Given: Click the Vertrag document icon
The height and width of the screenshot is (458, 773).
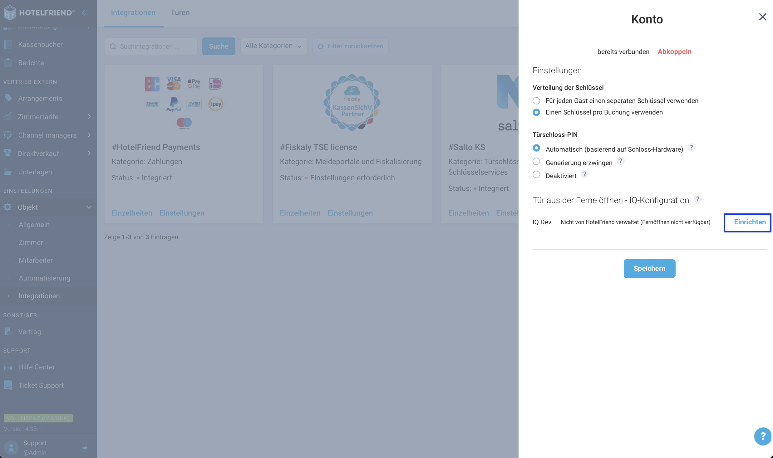Looking at the screenshot, I should pos(8,331).
